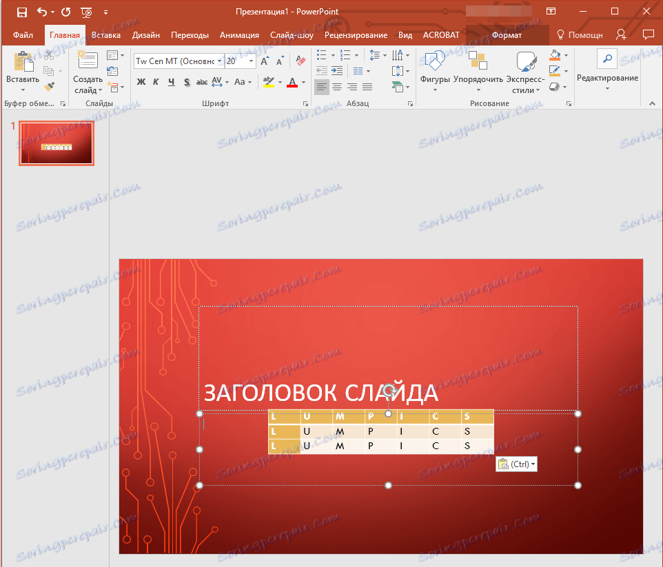Click the Cut scissors icon
The height and width of the screenshot is (567, 663).
tap(49, 55)
